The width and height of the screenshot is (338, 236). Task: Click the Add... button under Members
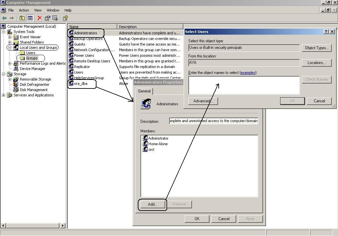pyautogui.click(x=152, y=204)
